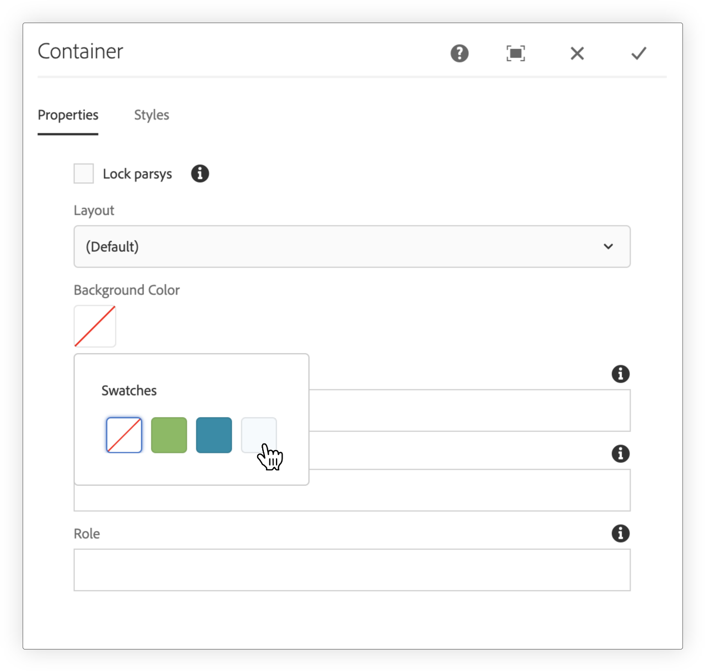Viewport: 705px width, 671px height.
Task: Expand the Background Color swatch picker
Action: click(95, 326)
